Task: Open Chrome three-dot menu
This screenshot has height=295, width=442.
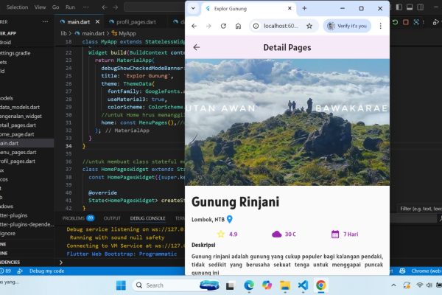Action: point(379,26)
